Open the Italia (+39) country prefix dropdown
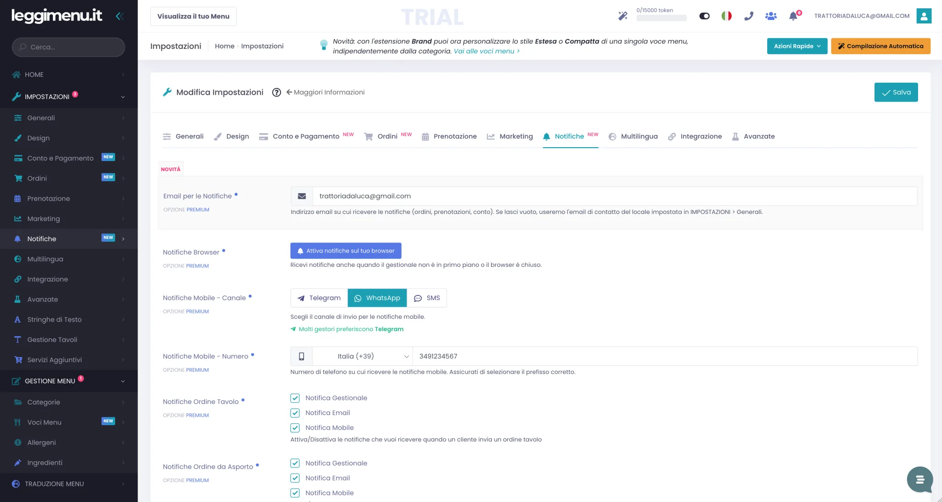Viewport: 942px width, 502px height. pos(362,357)
